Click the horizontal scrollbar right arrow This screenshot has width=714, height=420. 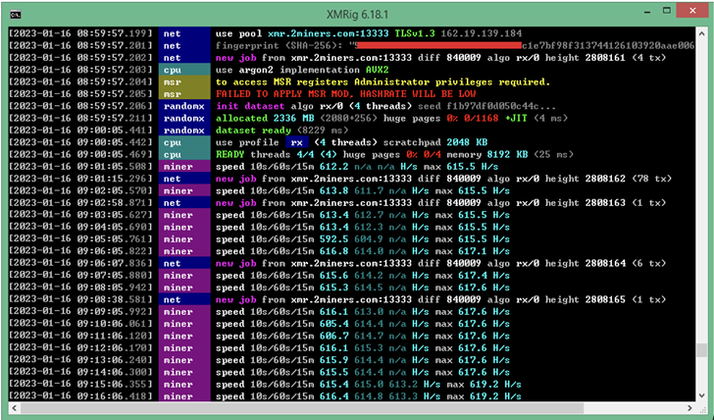click(690, 407)
